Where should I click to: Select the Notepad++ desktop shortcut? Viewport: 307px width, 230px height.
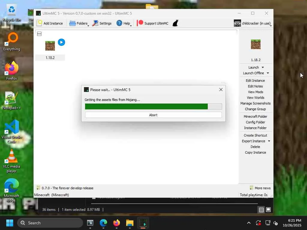pos(12,100)
